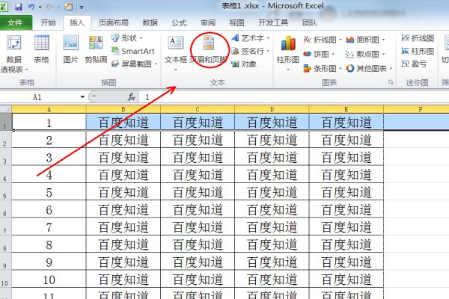This screenshot has height=299, width=449.
Task: Switch to the 公式 (Formulas) tab
Action: (179, 22)
